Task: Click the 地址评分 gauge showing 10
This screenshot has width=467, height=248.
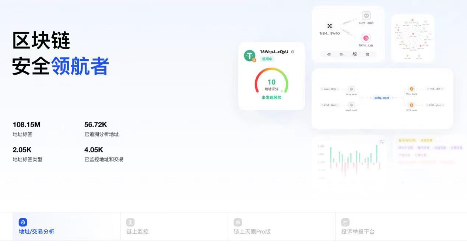Action: pyautogui.click(x=271, y=80)
